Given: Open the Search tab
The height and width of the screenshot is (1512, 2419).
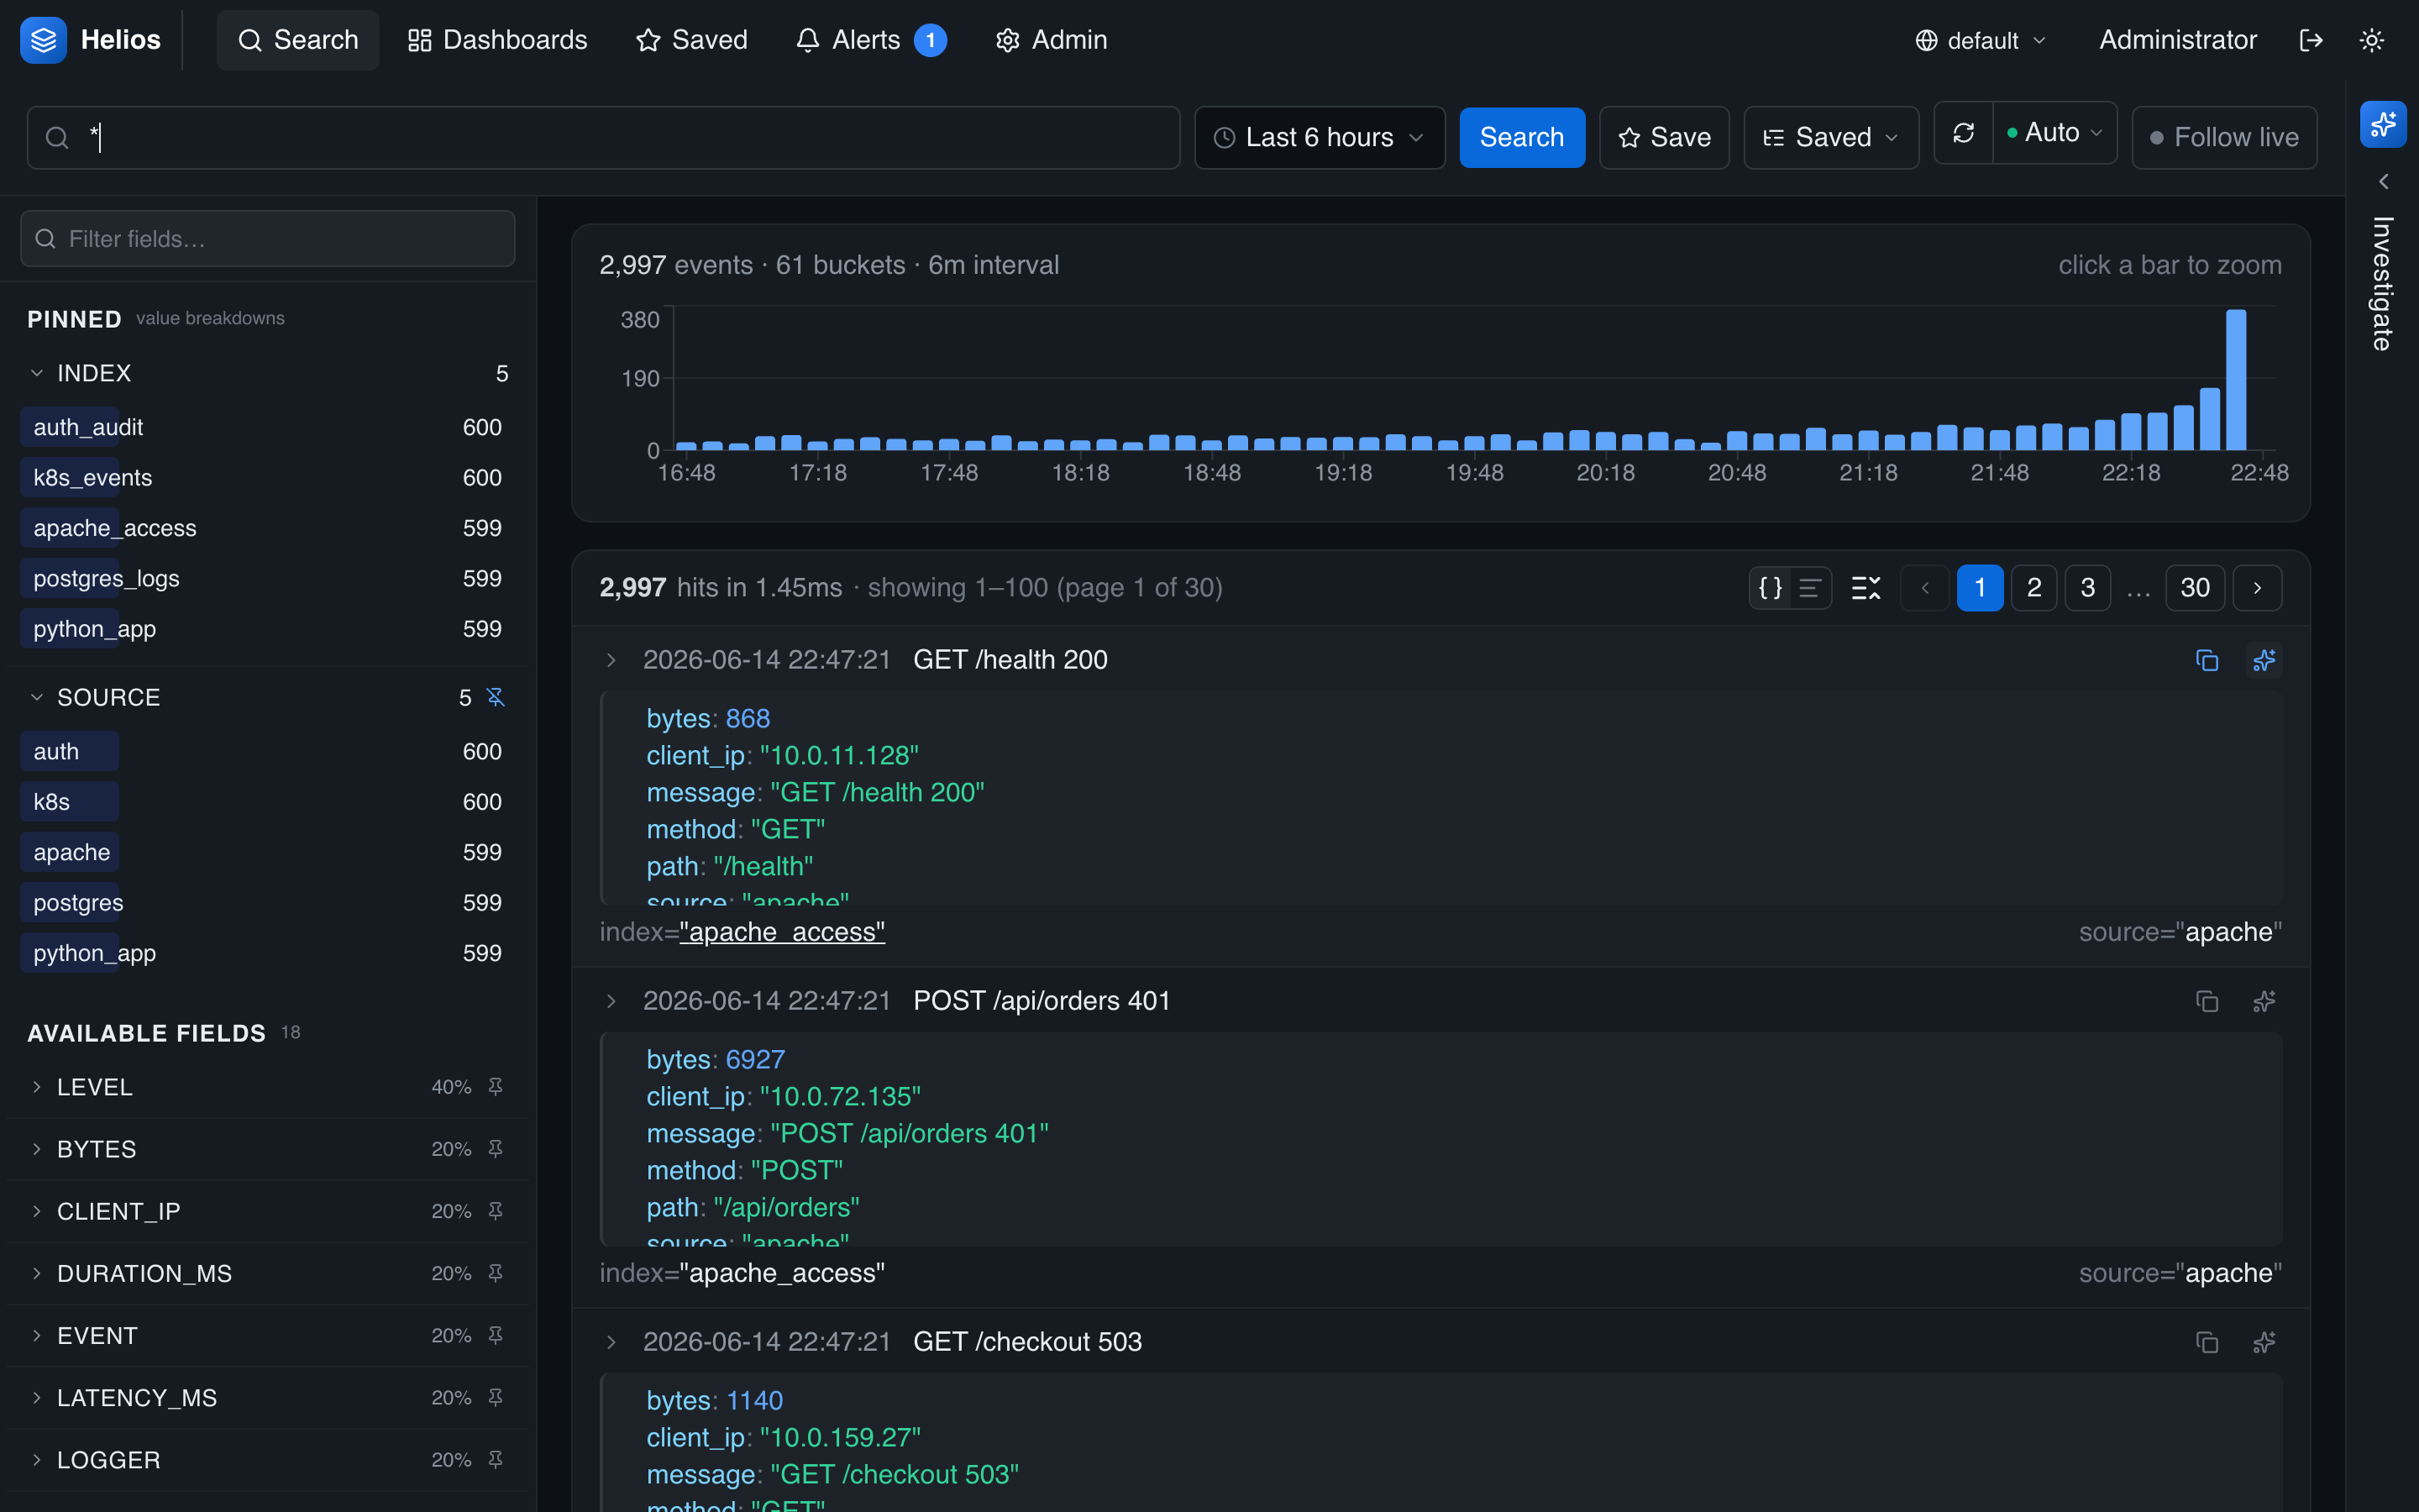Looking at the screenshot, I should click(298, 40).
